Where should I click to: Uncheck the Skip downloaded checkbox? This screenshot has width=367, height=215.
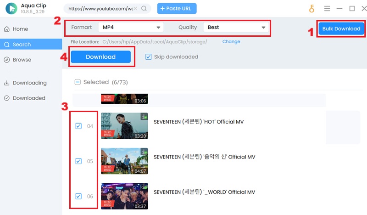tap(148, 57)
